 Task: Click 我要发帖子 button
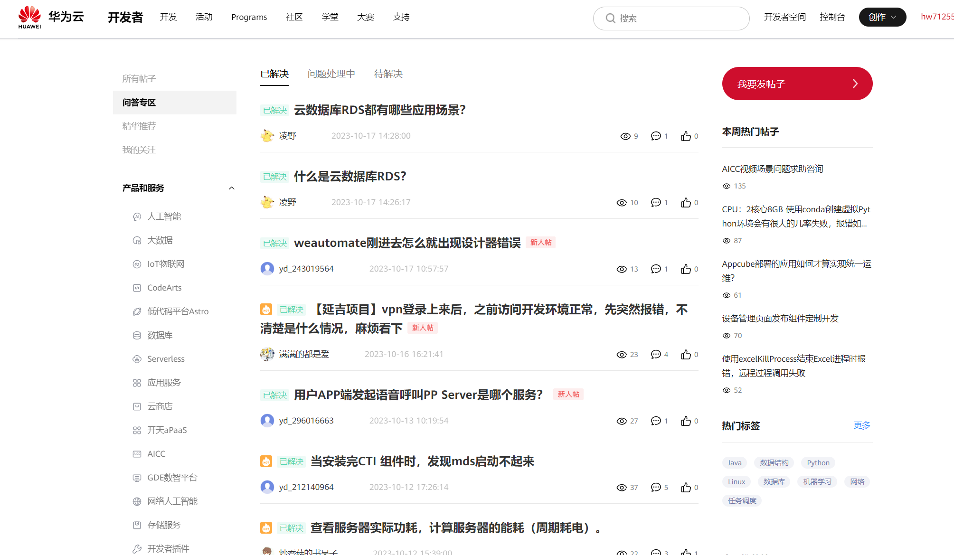pyautogui.click(x=797, y=84)
